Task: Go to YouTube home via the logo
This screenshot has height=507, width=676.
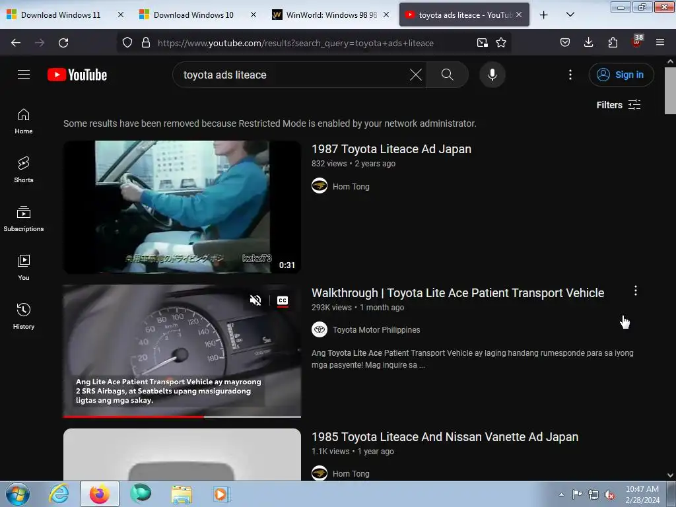Action: pyautogui.click(x=77, y=75)
